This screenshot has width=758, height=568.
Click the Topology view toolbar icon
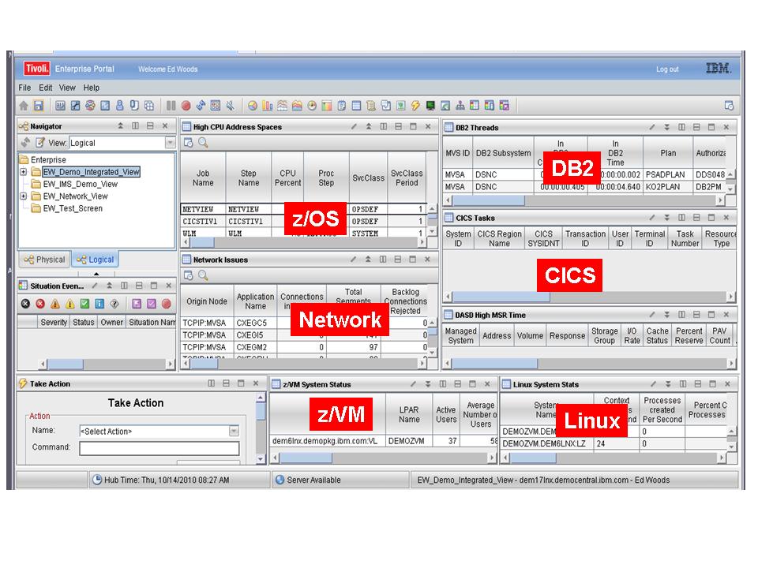(460, 105)
